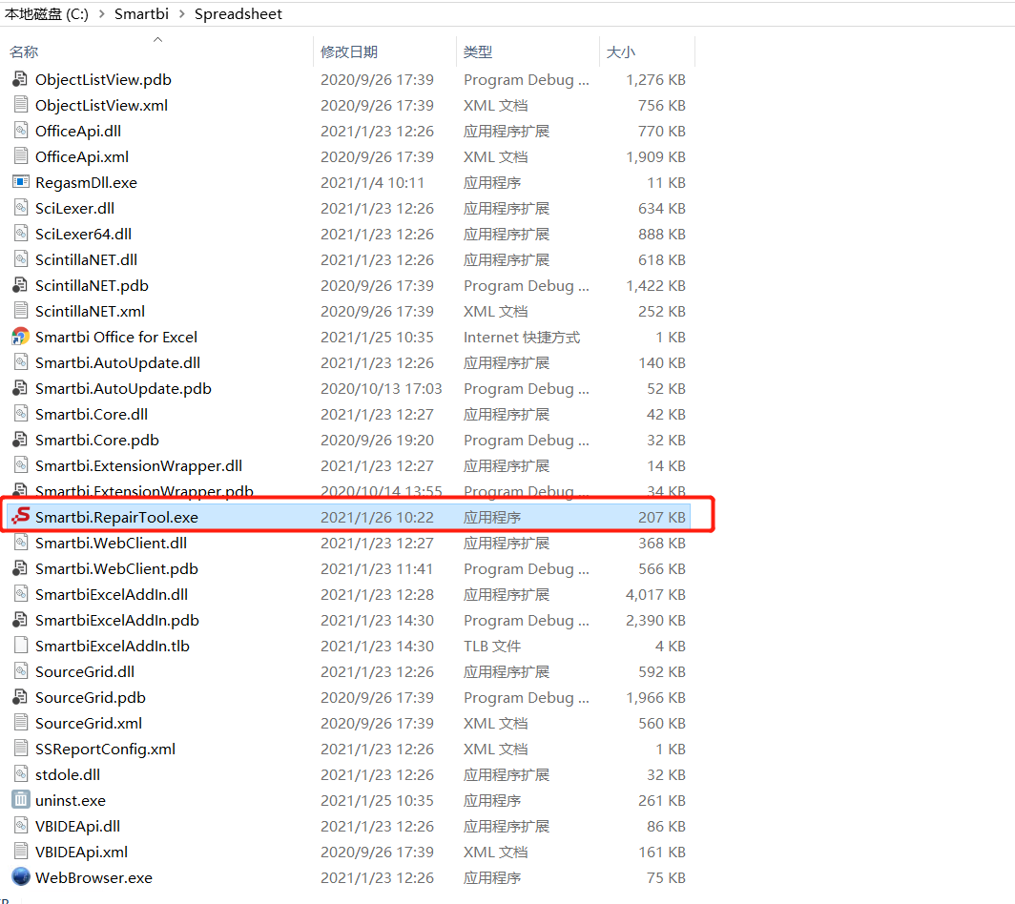Click the SciLexer64.dll file icon
The image size is (1015, 904).
pyautogui.click(x=21, y=234)
